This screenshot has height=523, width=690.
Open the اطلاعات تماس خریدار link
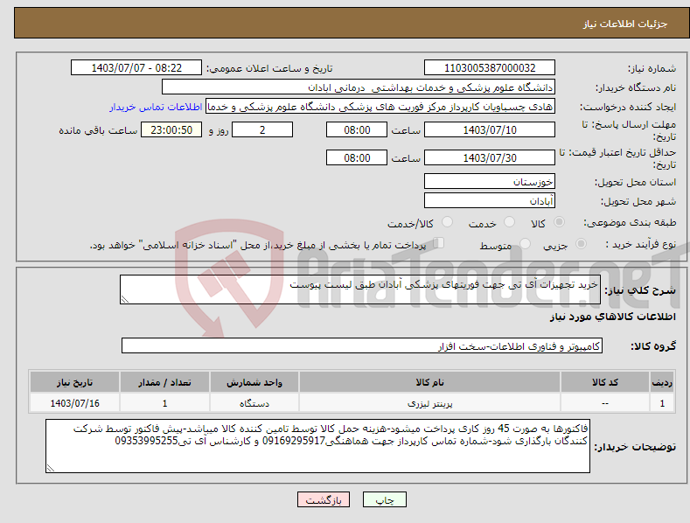pos(156,107)
